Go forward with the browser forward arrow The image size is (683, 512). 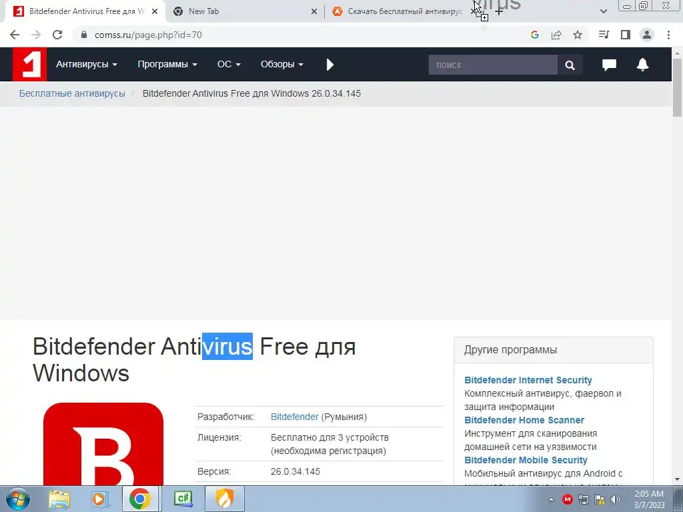point(36,35)
